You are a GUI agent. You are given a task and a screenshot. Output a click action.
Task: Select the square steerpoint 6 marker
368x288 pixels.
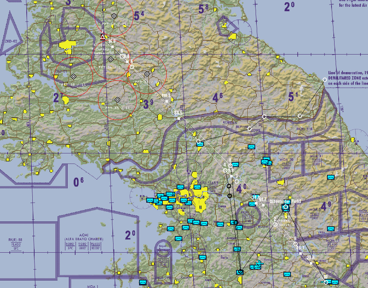122,56
